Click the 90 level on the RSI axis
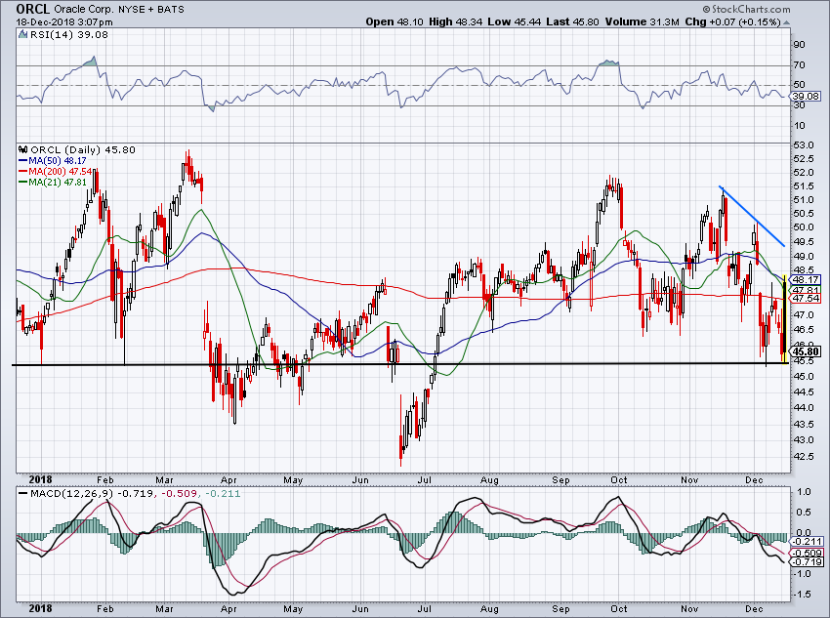The image size is (830, 618). point(799,45)
